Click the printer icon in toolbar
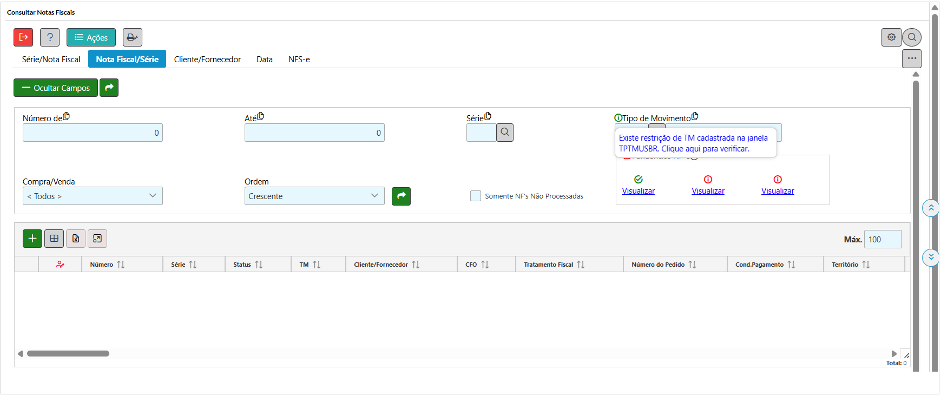This screenshot has height=396, width=941. (132, 37)
